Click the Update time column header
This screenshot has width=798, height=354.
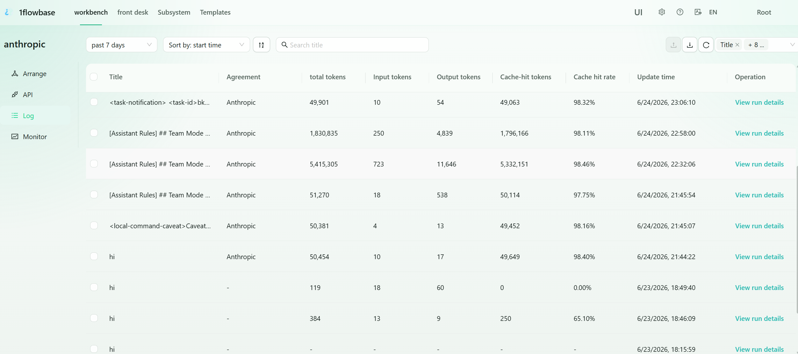pos(656,77)
